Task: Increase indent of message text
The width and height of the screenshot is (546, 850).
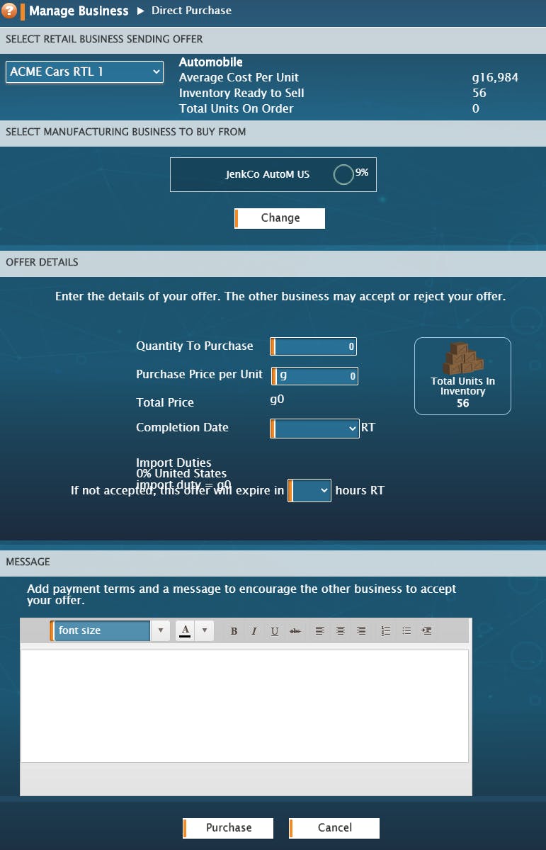Action: coord(426,631)
